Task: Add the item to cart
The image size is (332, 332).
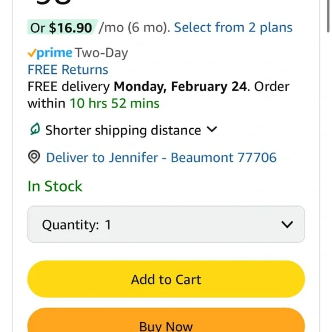Action: 166,279
